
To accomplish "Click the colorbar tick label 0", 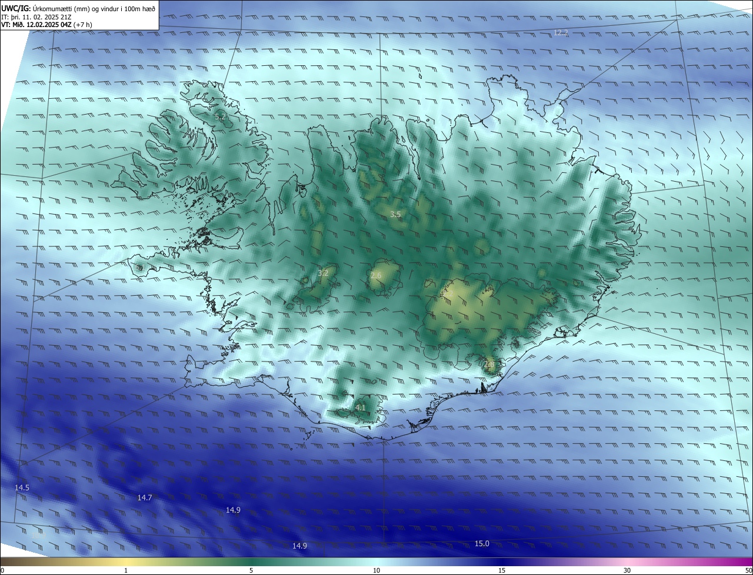I will (x=2, y=570).
